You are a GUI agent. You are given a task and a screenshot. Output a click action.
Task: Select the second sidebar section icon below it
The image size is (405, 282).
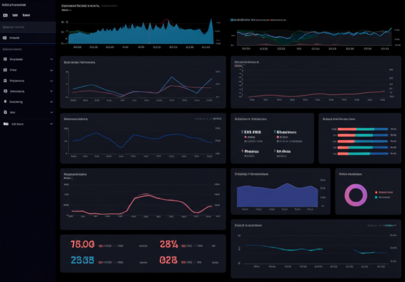click(x=5, y=70)
